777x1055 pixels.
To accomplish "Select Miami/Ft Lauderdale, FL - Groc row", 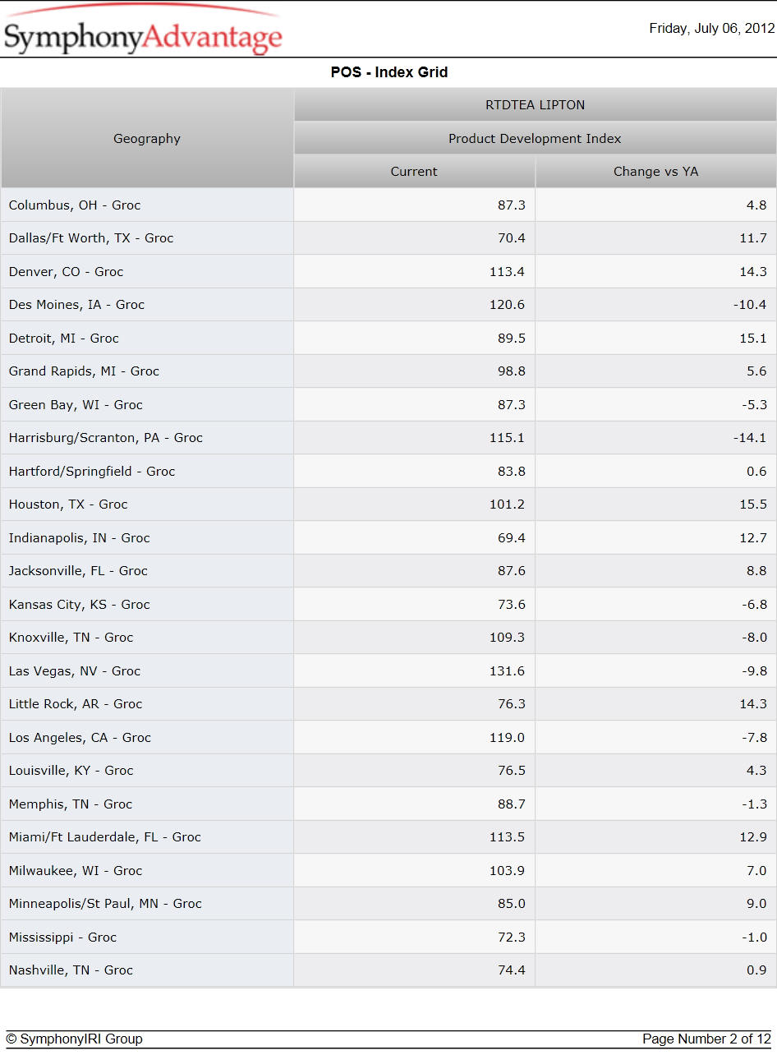I will 388,836.
